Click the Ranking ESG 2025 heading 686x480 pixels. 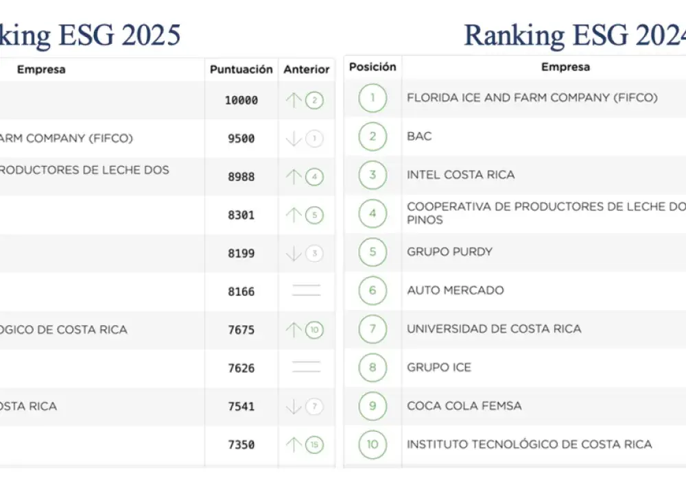90,34
